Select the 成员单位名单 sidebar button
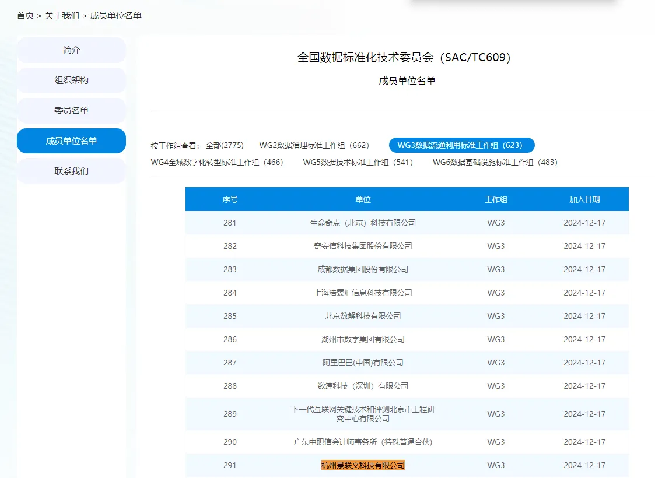 tap(71, 141)
